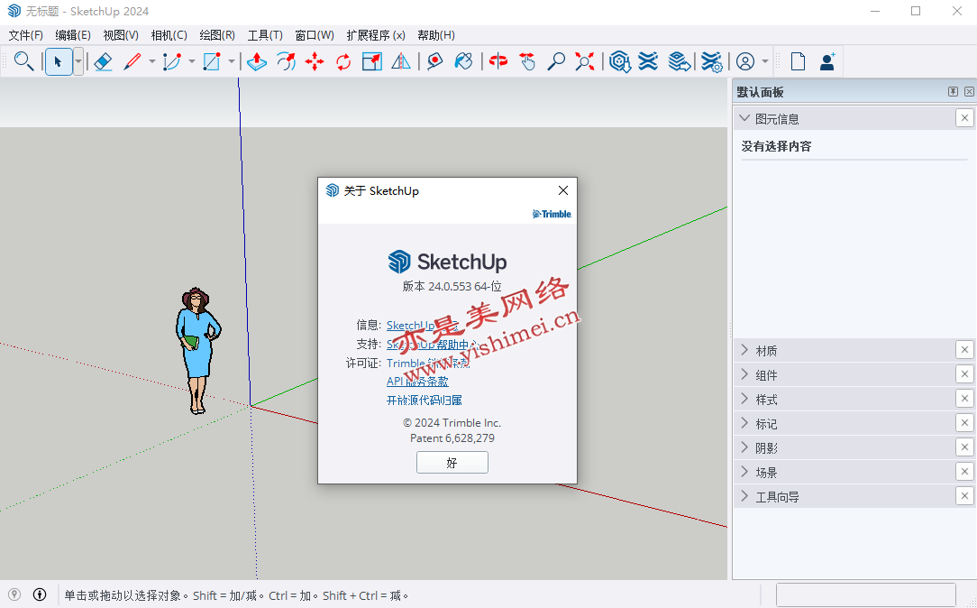The width and height of the screenshot is (977, 608).
Task: Activate the Push/Pull tool
Action: coord(257,61)
